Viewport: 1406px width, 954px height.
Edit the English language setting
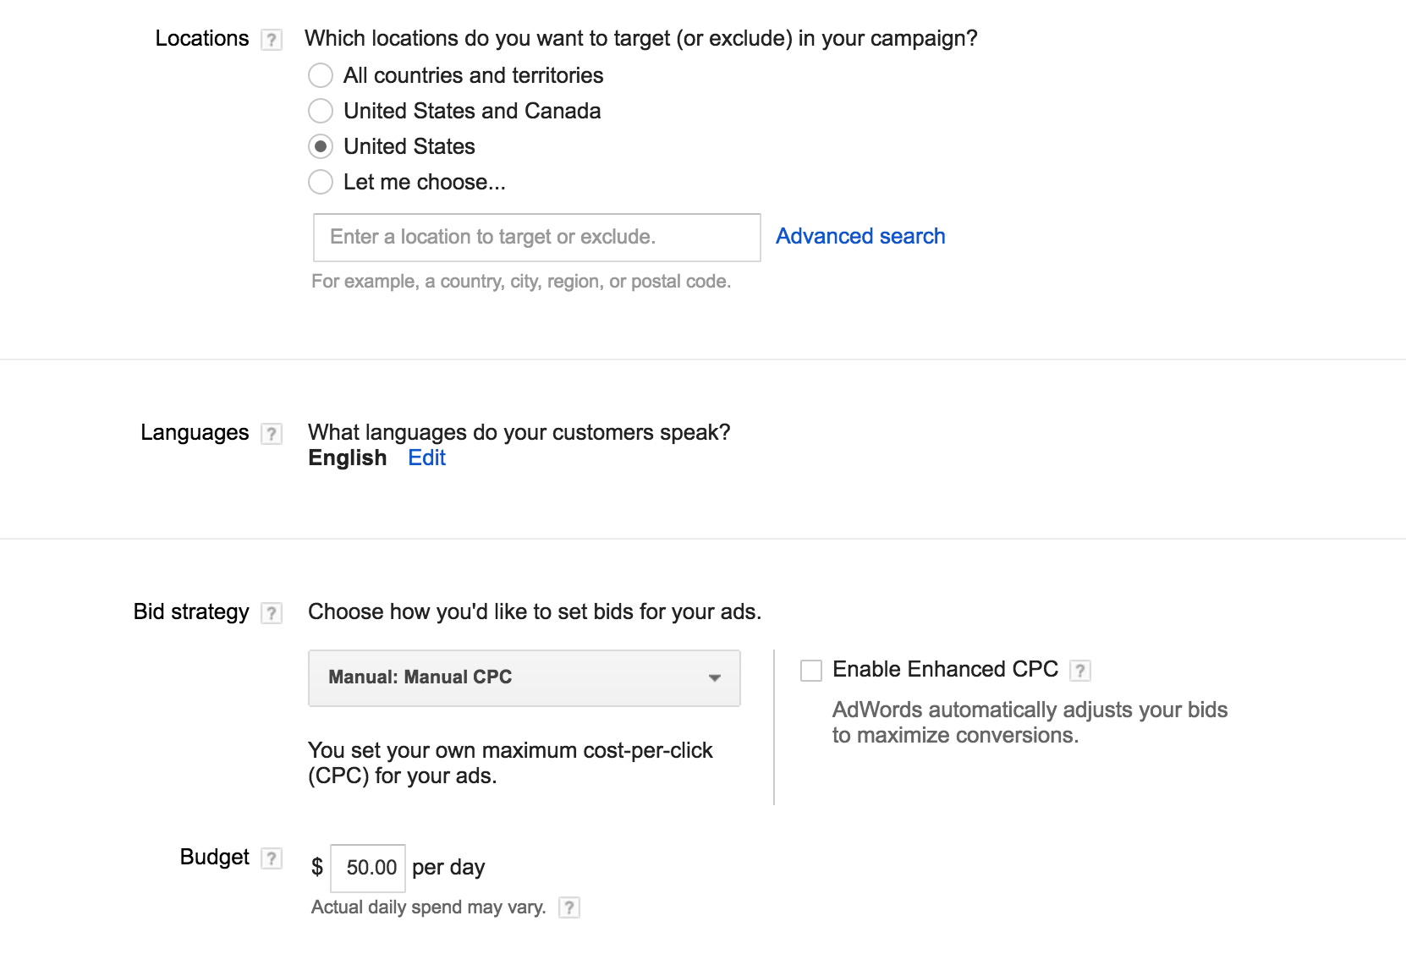426,458
